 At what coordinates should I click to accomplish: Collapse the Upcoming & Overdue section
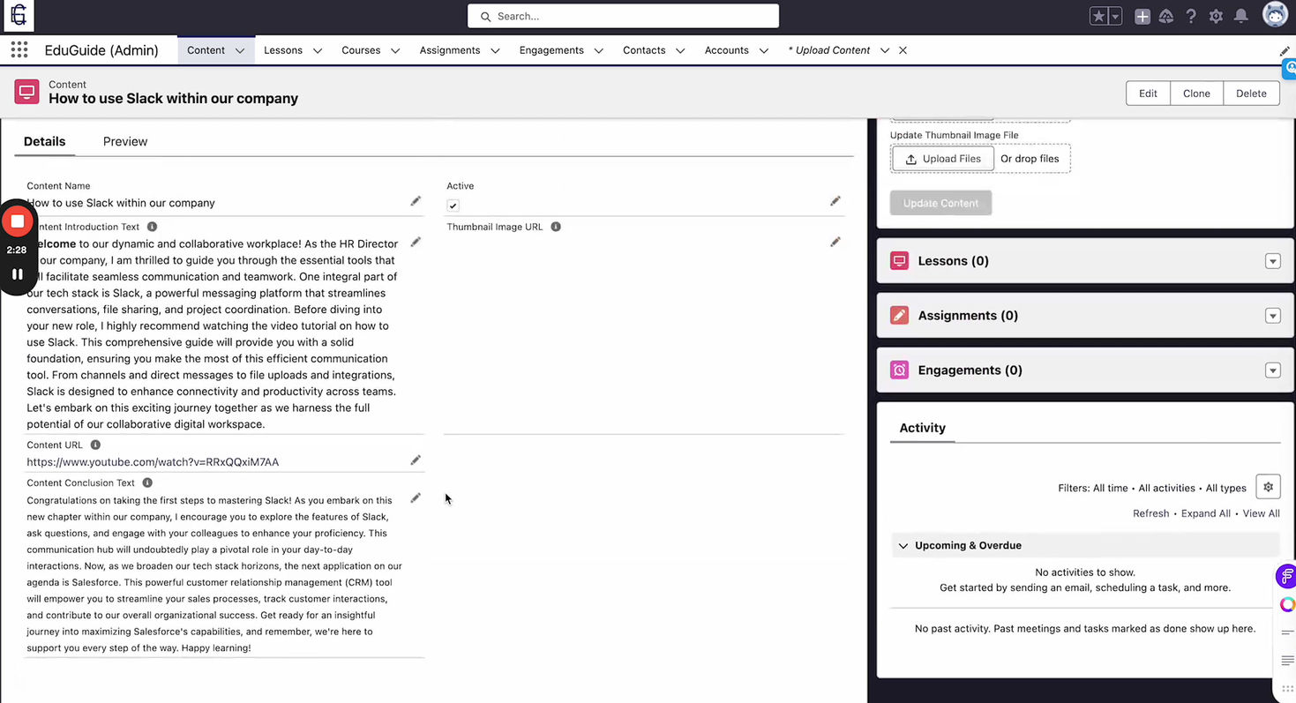(903, 545)
